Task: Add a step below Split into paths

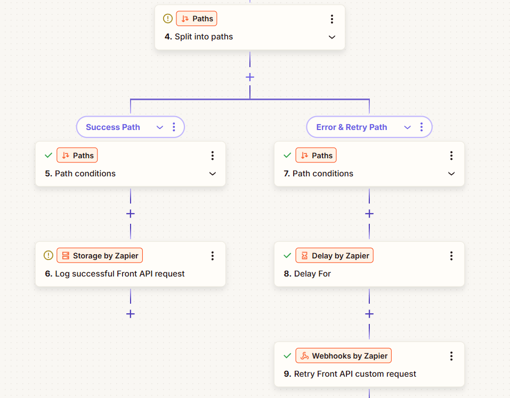Action: click(250, 77)
